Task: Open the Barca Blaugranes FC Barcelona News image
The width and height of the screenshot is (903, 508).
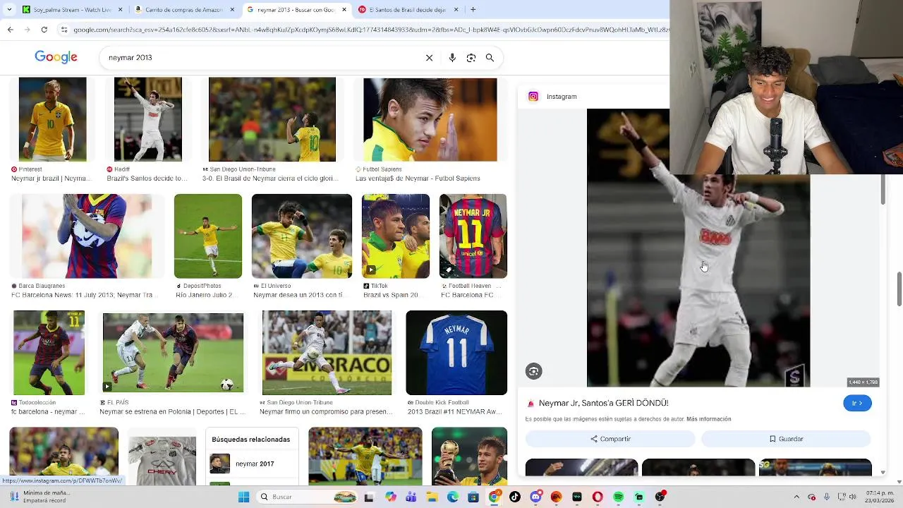Action: click(x=87, y=236)
